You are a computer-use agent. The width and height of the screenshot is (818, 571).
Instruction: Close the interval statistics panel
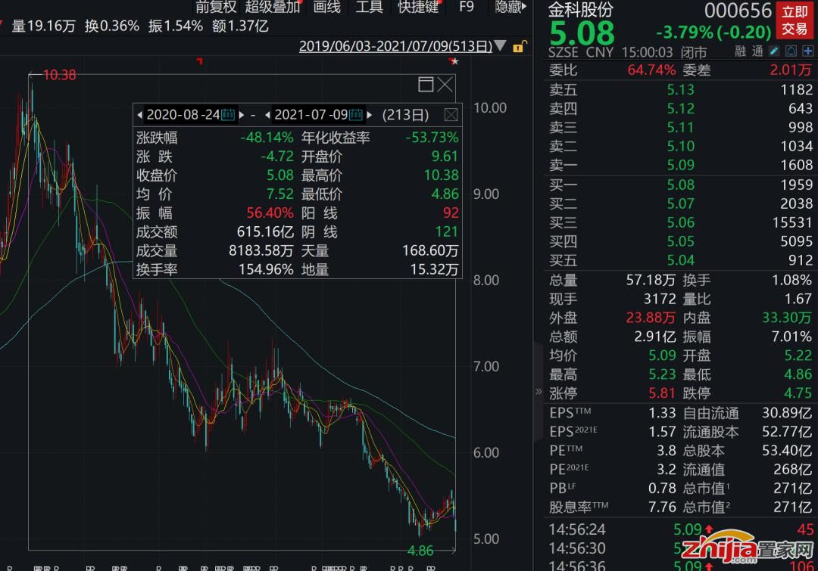(x=451, y=115)
